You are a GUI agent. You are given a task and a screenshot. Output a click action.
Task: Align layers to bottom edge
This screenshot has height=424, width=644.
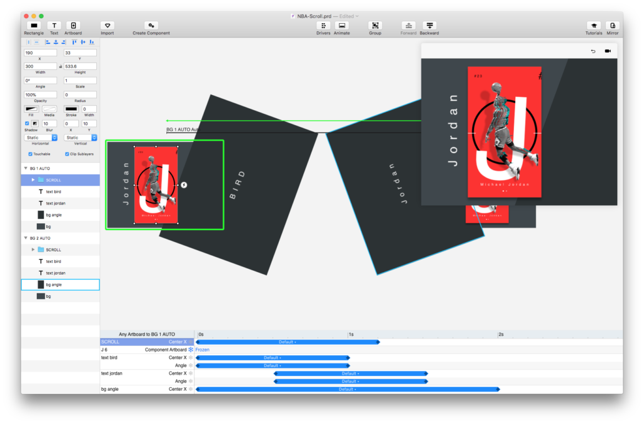(91, 42)
